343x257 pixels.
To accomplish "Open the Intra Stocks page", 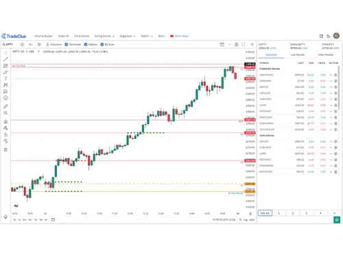I will click(x=82, y=36).
